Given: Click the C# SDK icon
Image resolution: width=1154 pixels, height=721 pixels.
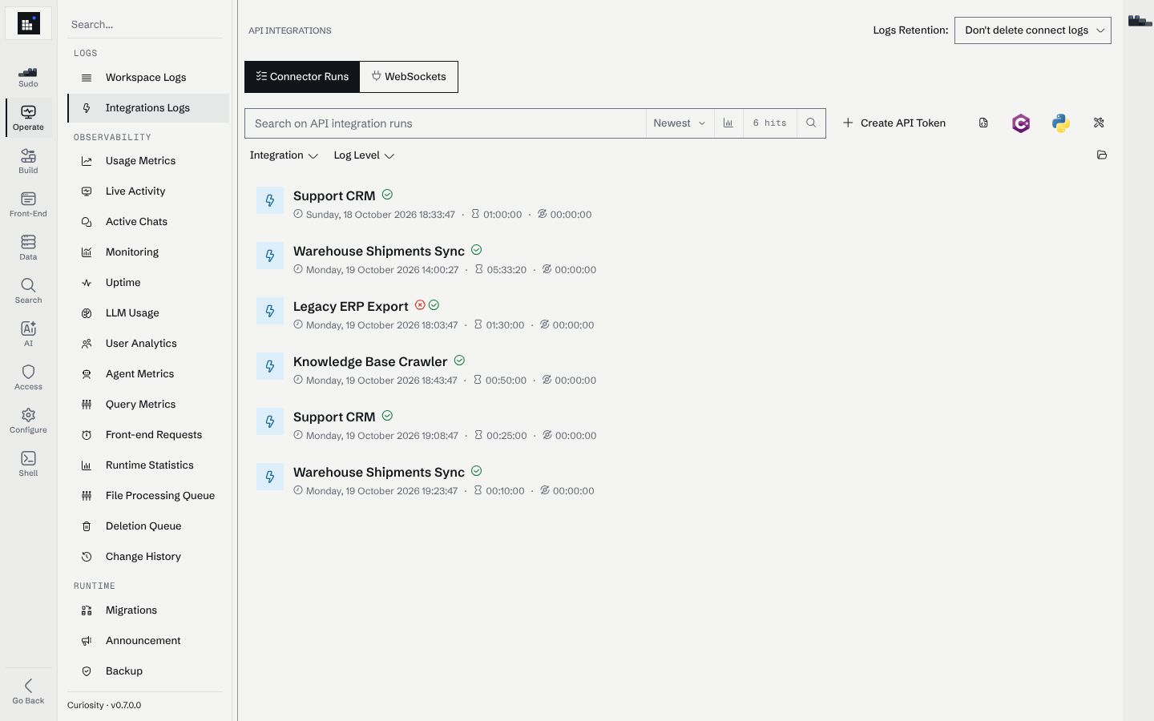Looking at the screenshot, I should pyautogui.click(x=1021, y=123).
